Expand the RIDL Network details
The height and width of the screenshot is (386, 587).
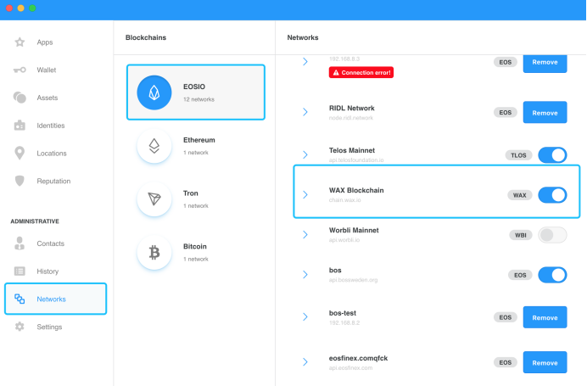tap(305, 112)
